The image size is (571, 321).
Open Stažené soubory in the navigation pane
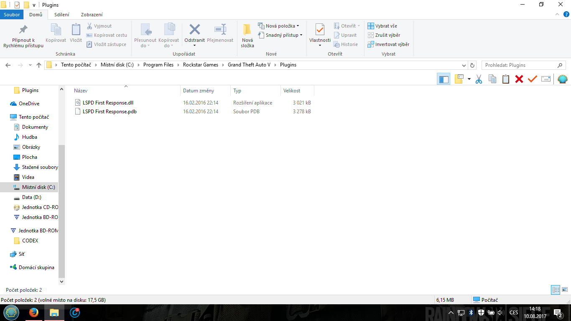pos(40,167)
